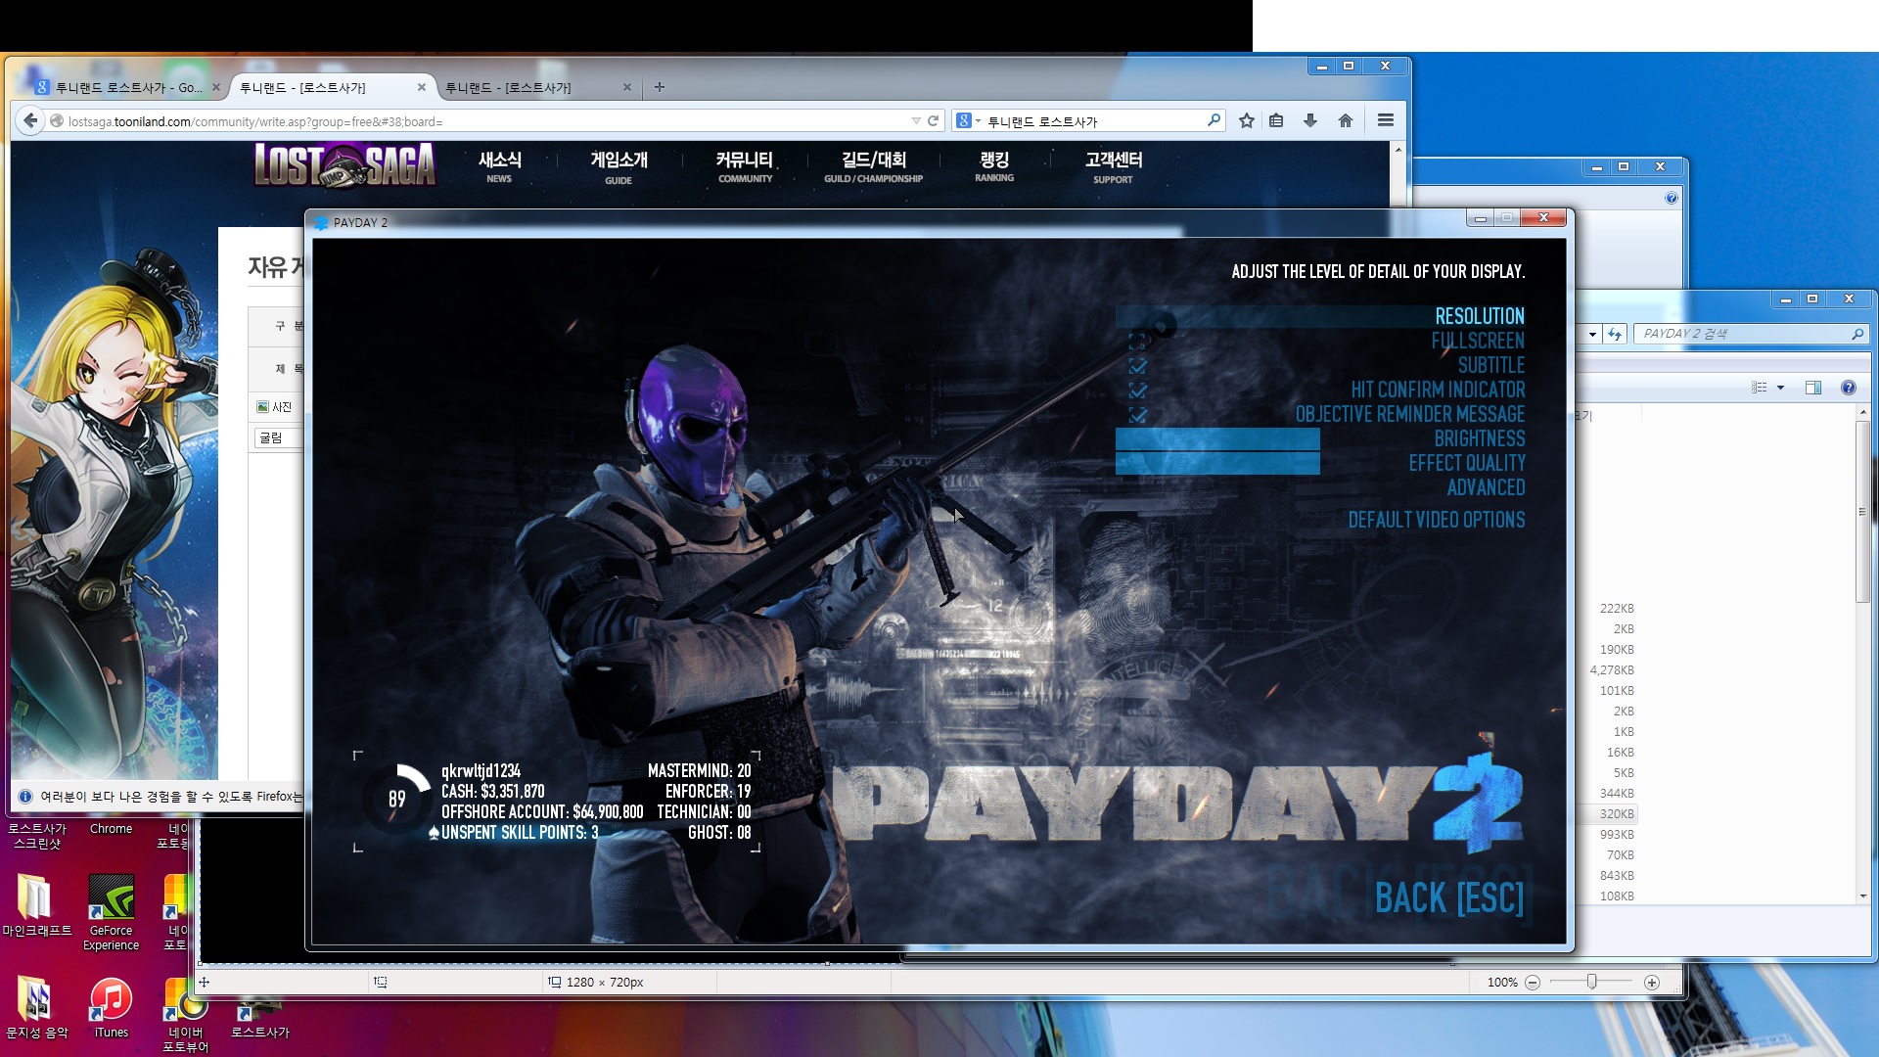Open the Firefox bookmarks list icon
This screenshot has height=1057, width=1879.
[1276, 120]
